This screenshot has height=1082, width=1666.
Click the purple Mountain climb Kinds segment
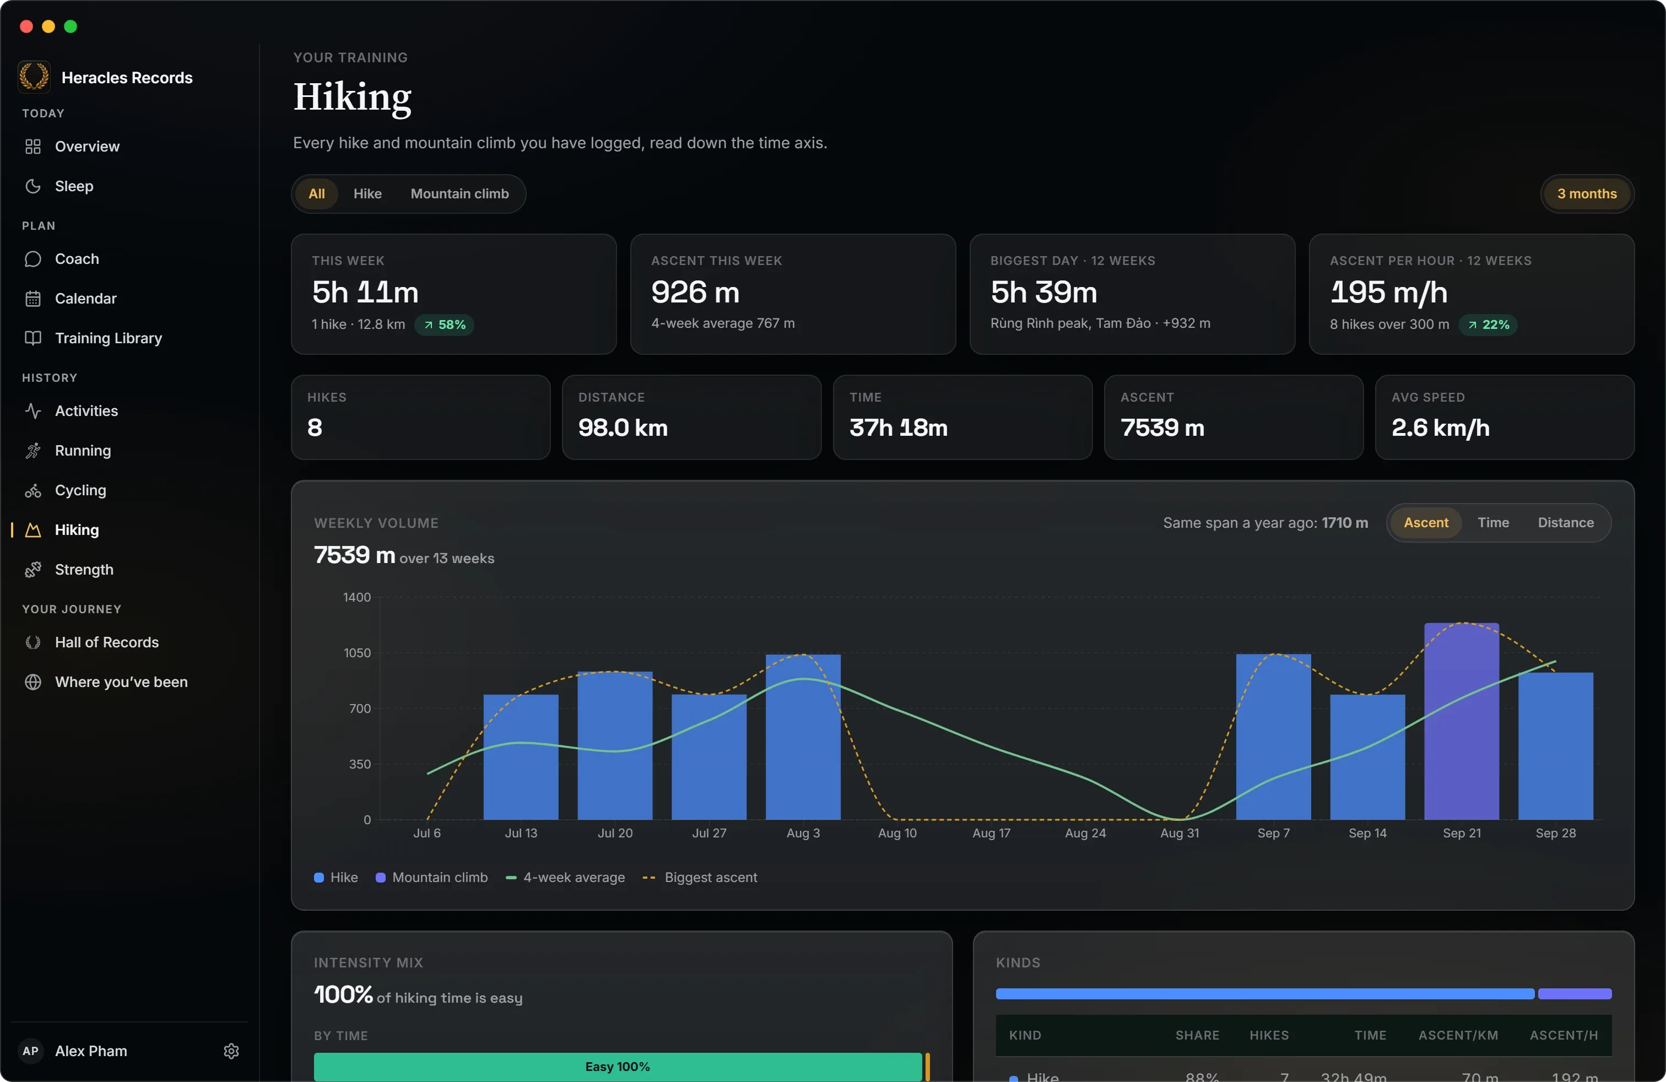click(1575, 994)
